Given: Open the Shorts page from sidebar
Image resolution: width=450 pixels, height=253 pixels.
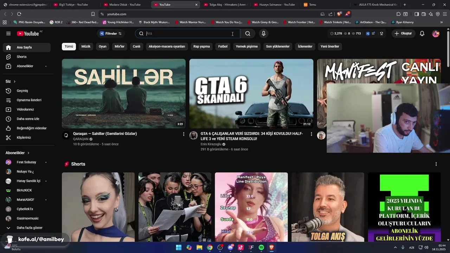Looking at the screenshot, I should (27, 57).
